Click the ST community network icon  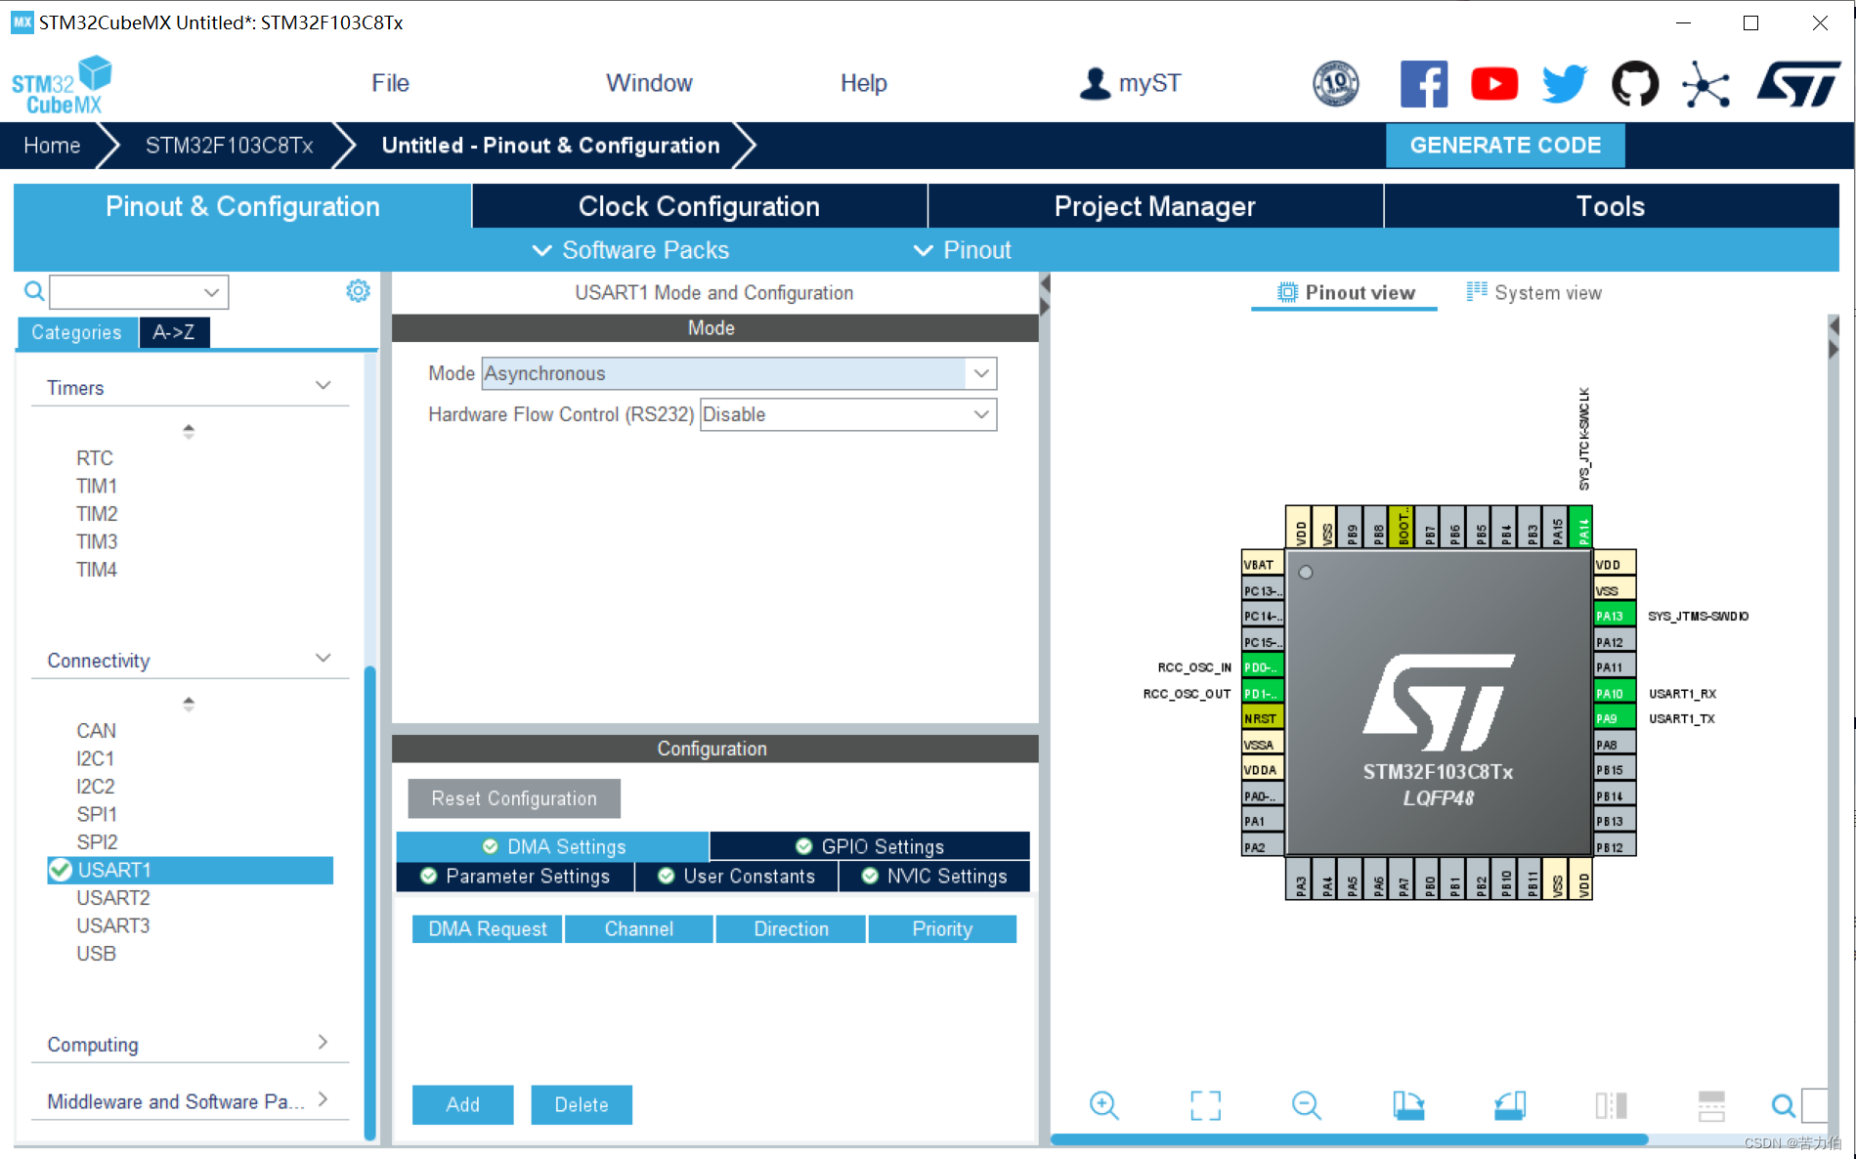coord(1705,84)
